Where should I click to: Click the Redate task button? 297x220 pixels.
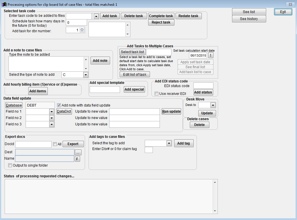[x=188, y=16]
